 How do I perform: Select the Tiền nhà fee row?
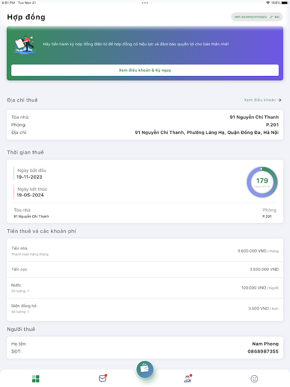pyautogui.click(x=145, y=251)
